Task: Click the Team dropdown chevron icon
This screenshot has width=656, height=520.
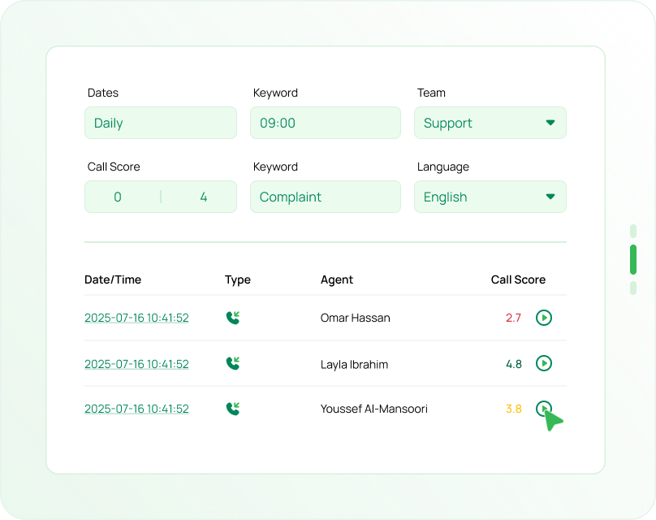Action: 550,123
